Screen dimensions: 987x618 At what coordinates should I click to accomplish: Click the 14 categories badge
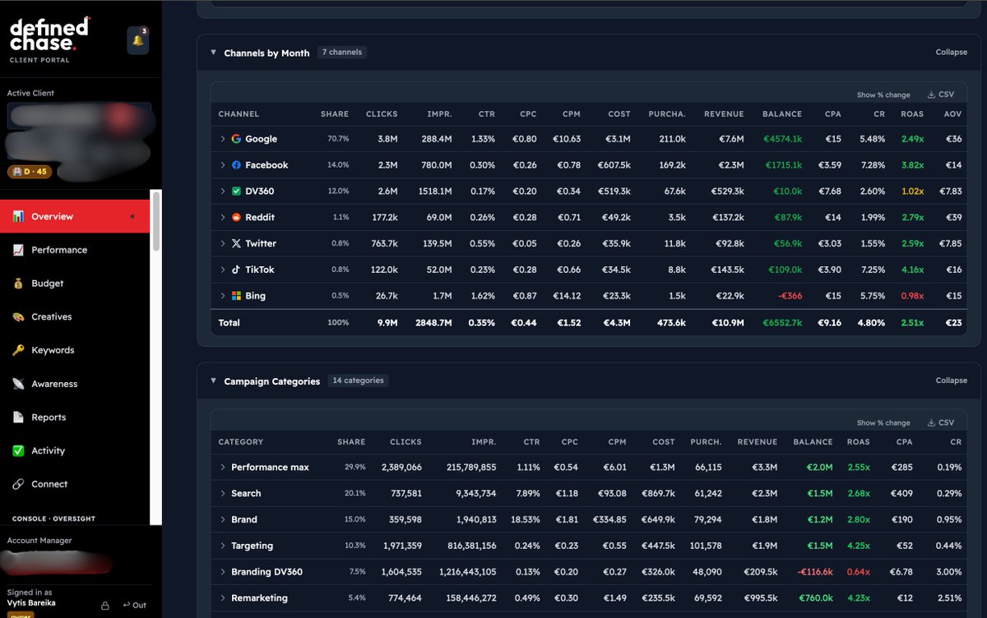[x=358, y=380]
